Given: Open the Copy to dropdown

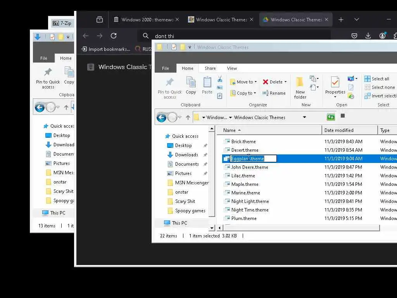Looking at the screenshot, I should coord(243,93).
